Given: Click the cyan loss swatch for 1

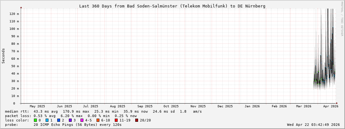Looking at the screenshot, I should (x=47, y=120).
